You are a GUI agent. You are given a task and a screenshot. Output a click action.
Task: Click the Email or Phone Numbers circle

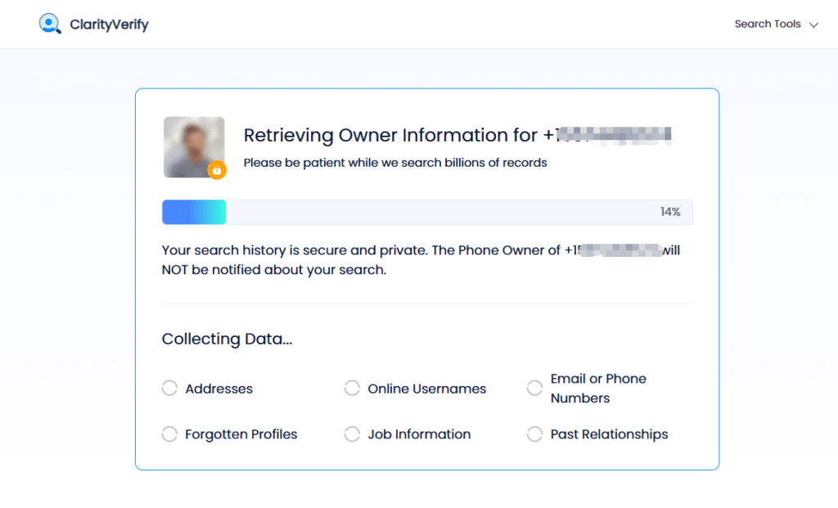(534, 389)
